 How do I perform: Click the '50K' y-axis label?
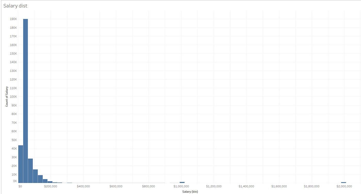14,140
